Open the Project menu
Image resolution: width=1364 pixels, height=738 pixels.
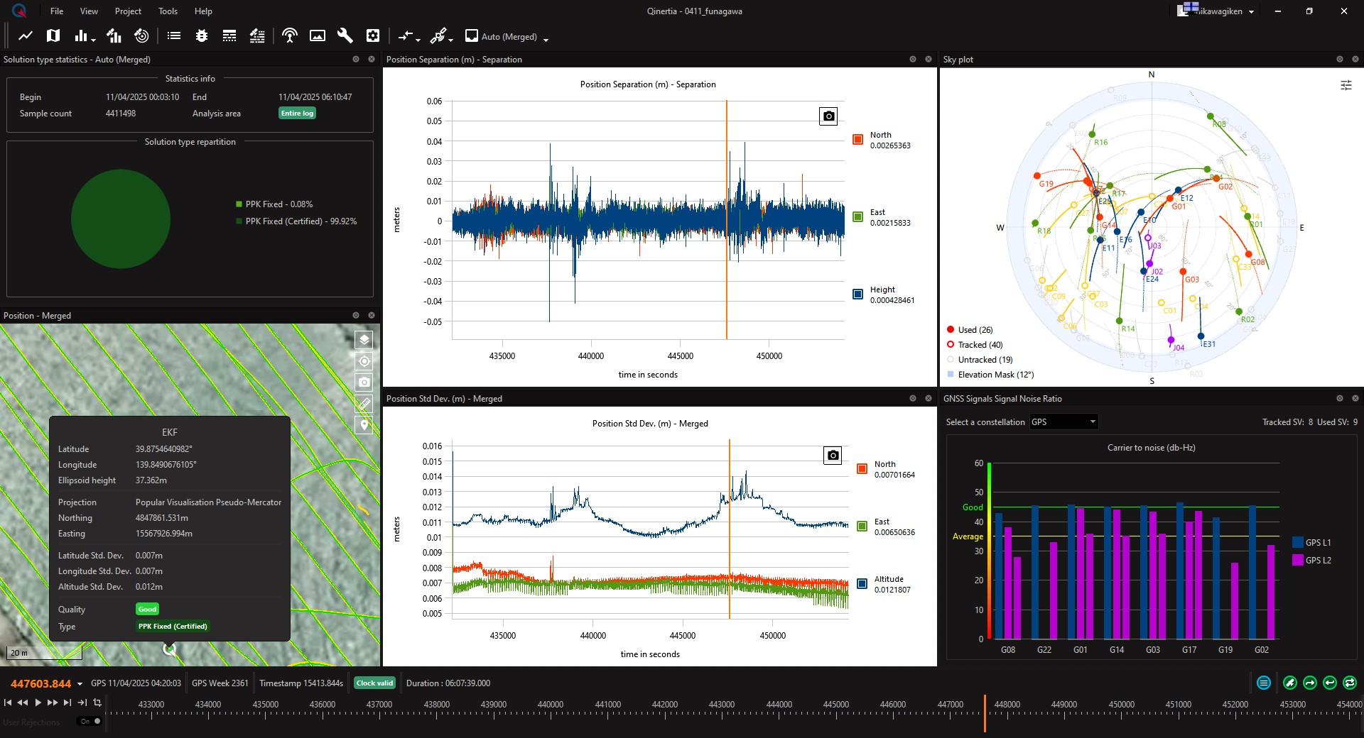(x=128, y=11)
